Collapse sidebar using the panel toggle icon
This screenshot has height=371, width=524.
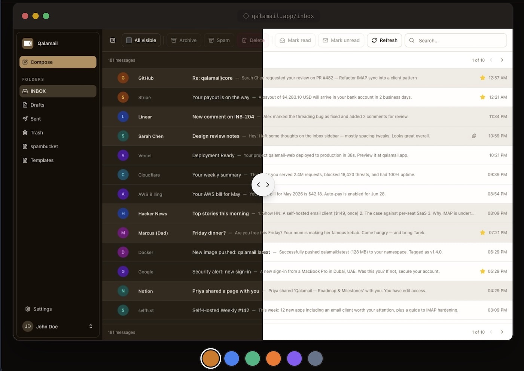click(113, 40)
